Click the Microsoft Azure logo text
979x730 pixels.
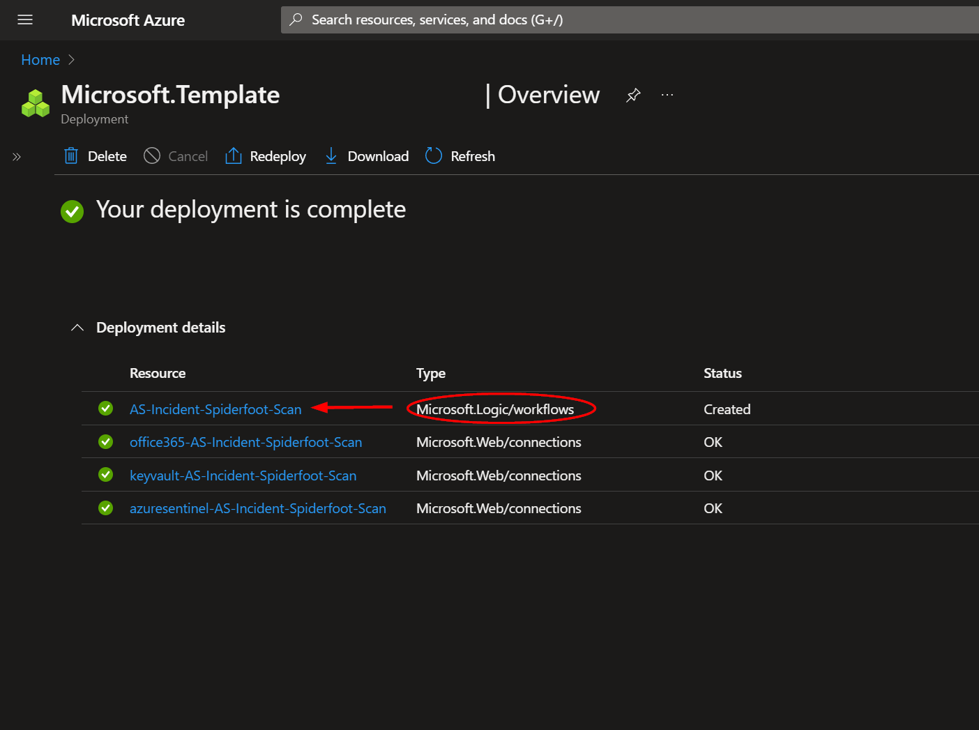tap(128, 20)
